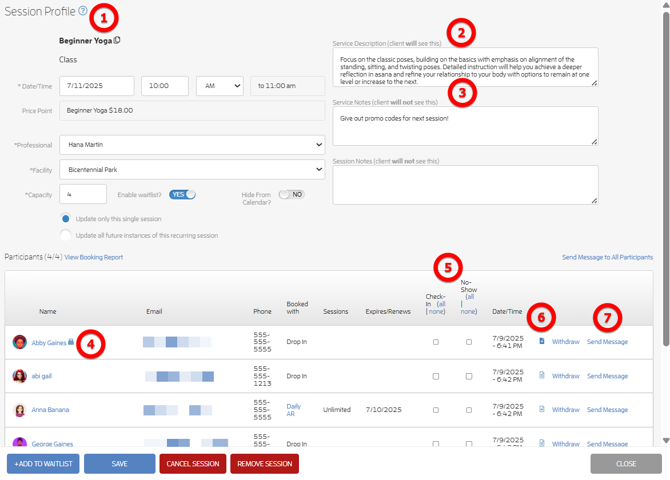Open the Professional dropdown showing Hana Martin

pyautogui.click(x=192, y=145)
